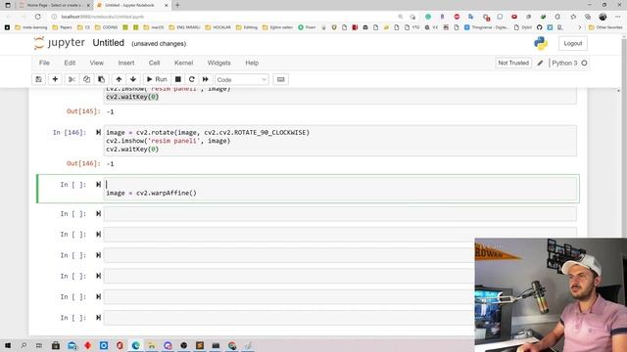Click into the cv2.warpAffine() code cell
The height and width of the screenshot is (352, 627).
[340, 189]
